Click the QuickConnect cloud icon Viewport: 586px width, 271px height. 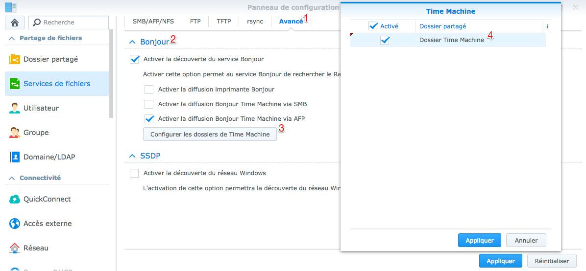(15, 199)
